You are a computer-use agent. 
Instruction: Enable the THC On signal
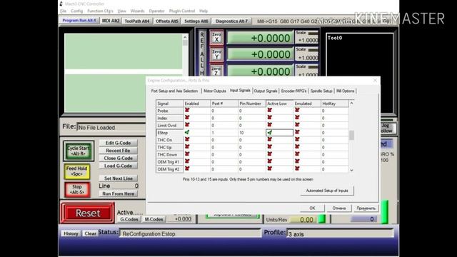(187, 140)
